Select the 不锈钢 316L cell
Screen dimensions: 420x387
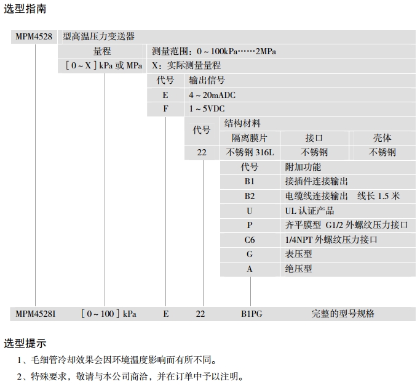250,152
